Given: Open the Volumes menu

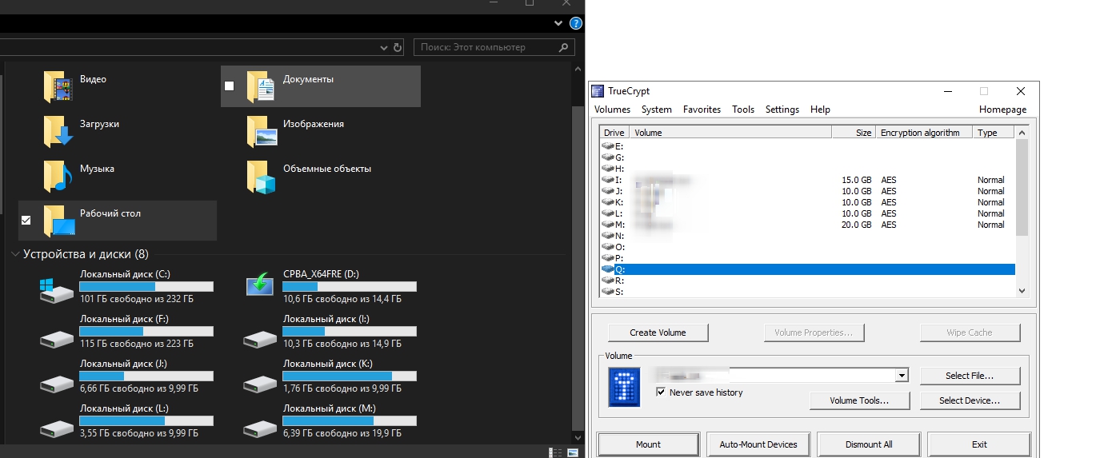Looking at the screenshot, I should [612, 110].
